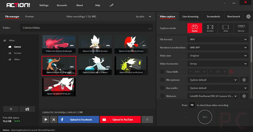Open the Help menu

pyautogui.click(x=98, y=5)
